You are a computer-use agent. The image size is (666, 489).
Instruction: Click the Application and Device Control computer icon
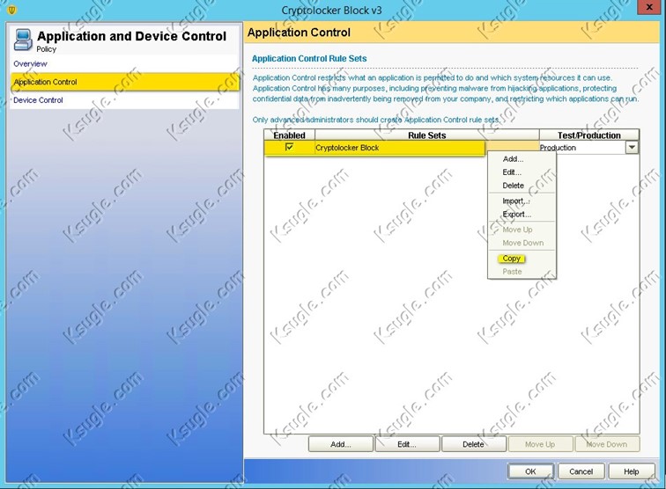23,40
